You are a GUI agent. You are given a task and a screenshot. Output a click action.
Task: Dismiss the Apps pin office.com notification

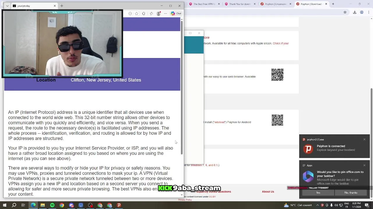click(x=364, y=165)
